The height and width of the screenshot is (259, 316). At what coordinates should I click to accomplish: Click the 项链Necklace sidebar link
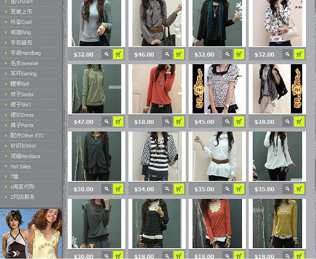point(25,156)
